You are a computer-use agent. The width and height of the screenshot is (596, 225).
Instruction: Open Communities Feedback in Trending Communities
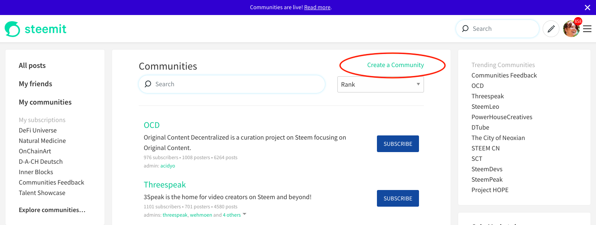tap(504, 75)
